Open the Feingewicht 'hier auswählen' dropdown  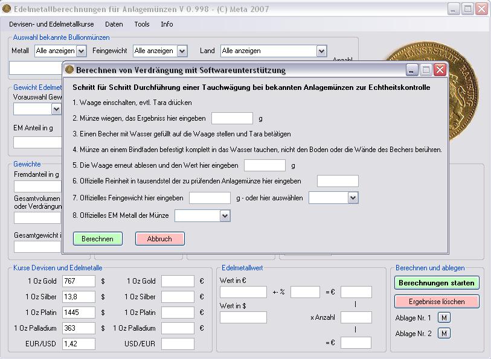[x=353, y=198]
